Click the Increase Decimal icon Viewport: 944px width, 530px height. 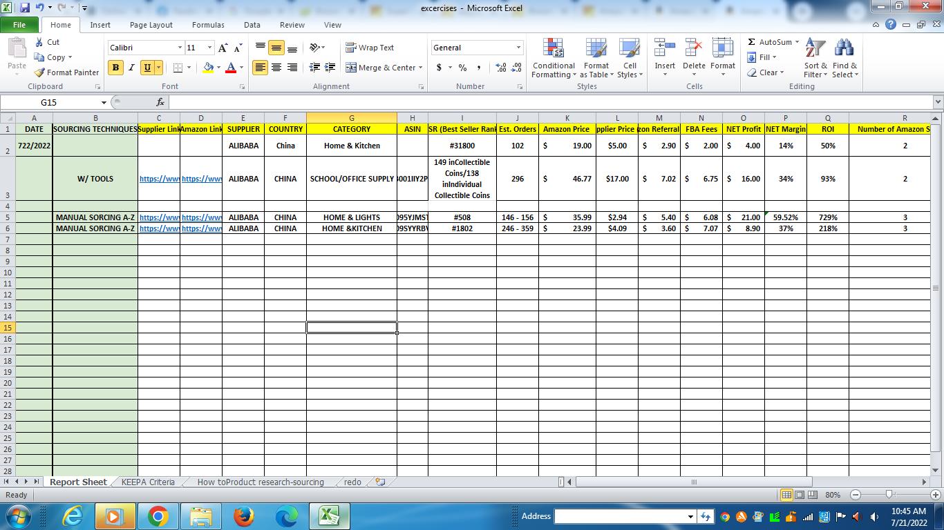[501, 68]
